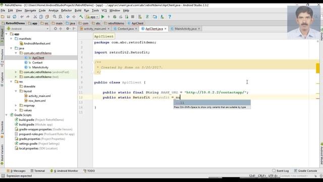The height and width of the screenshot is (182, 323).
Task: Open the Messages tool window
Action: (16, 171)
